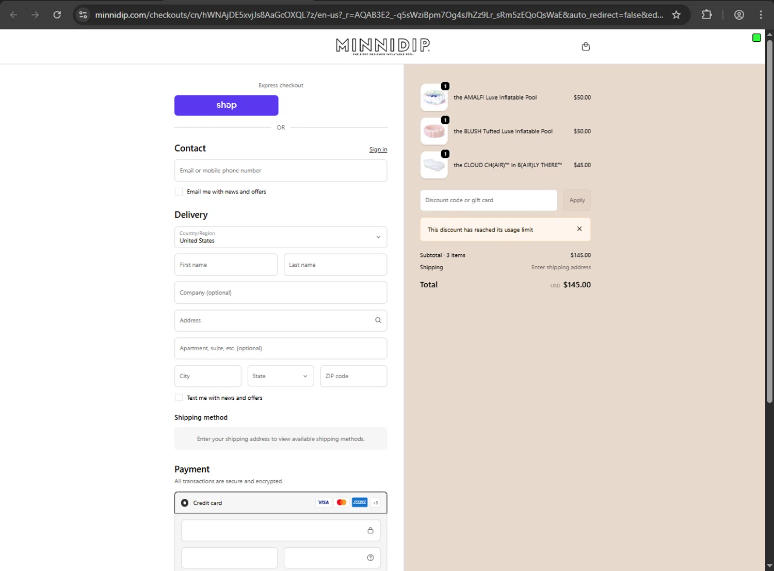Focus the card security code field
The height and width of the screenshot is (571, 774).
point(332,558)
